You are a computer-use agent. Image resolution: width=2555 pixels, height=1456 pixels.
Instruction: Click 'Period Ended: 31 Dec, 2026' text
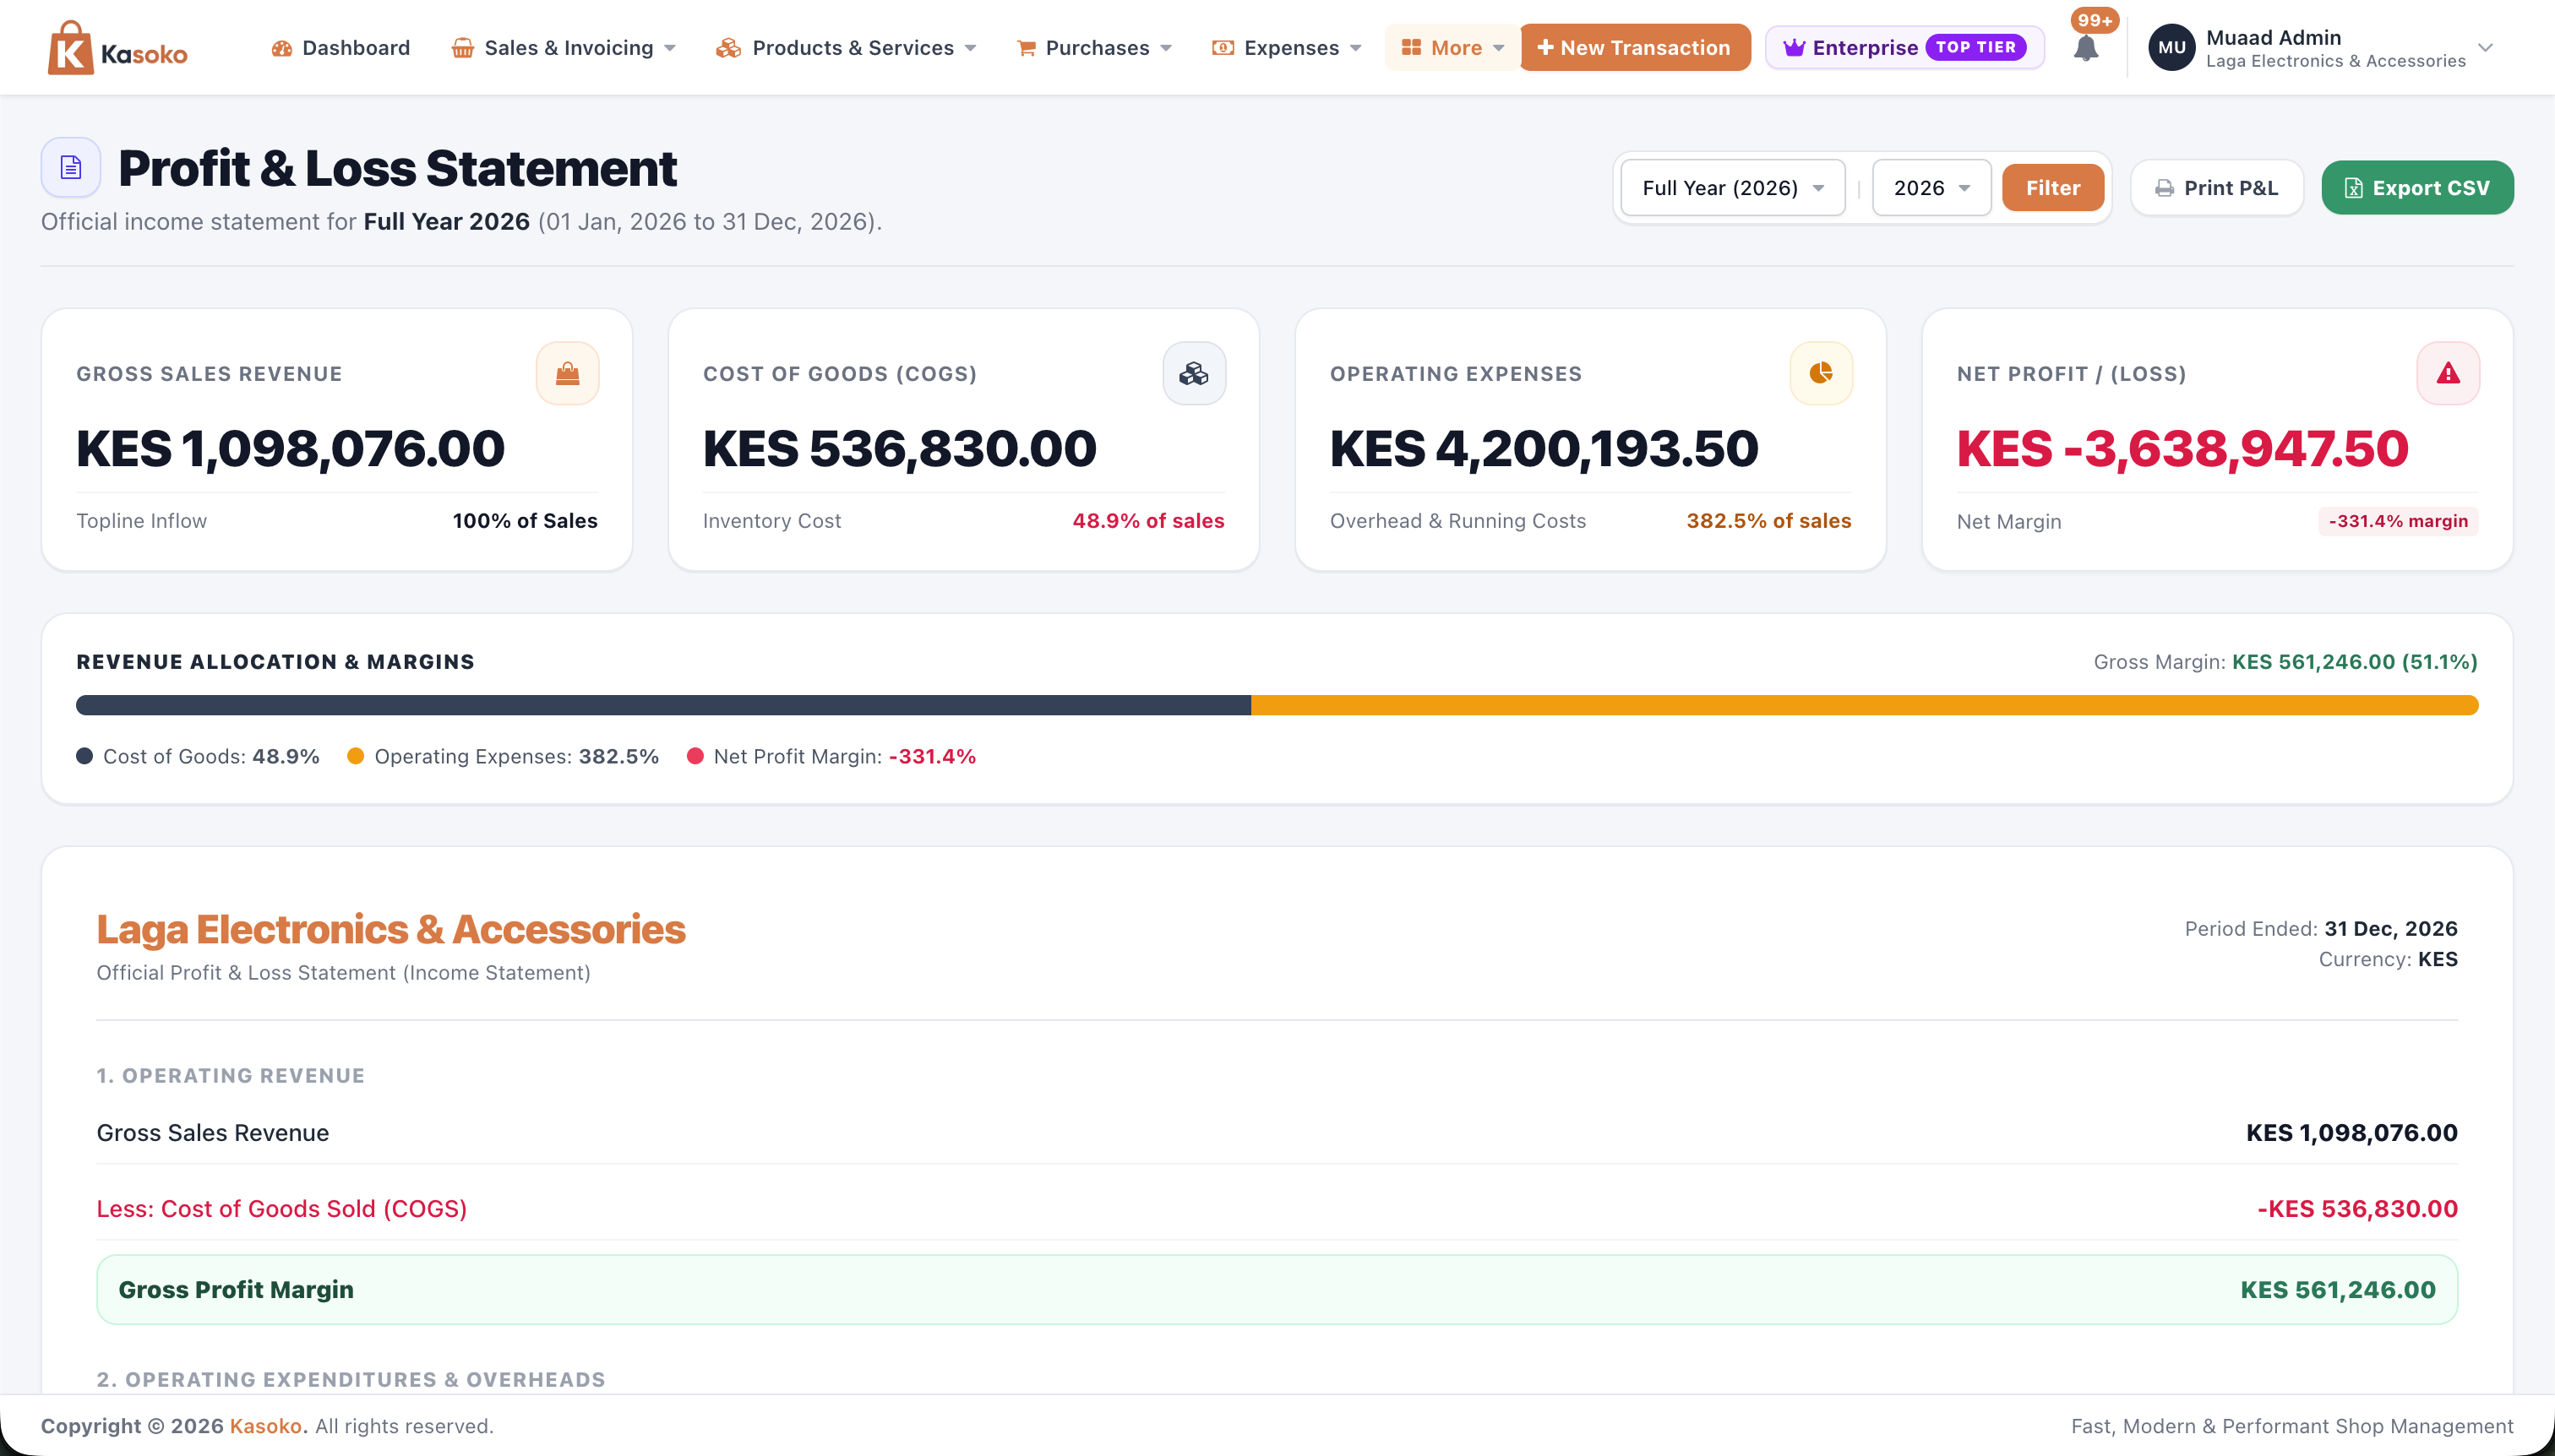[2321, 928]
